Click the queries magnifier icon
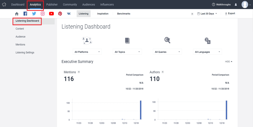Image resolution: width=253 pixels, height=127 pixels. tap(167, 40)
